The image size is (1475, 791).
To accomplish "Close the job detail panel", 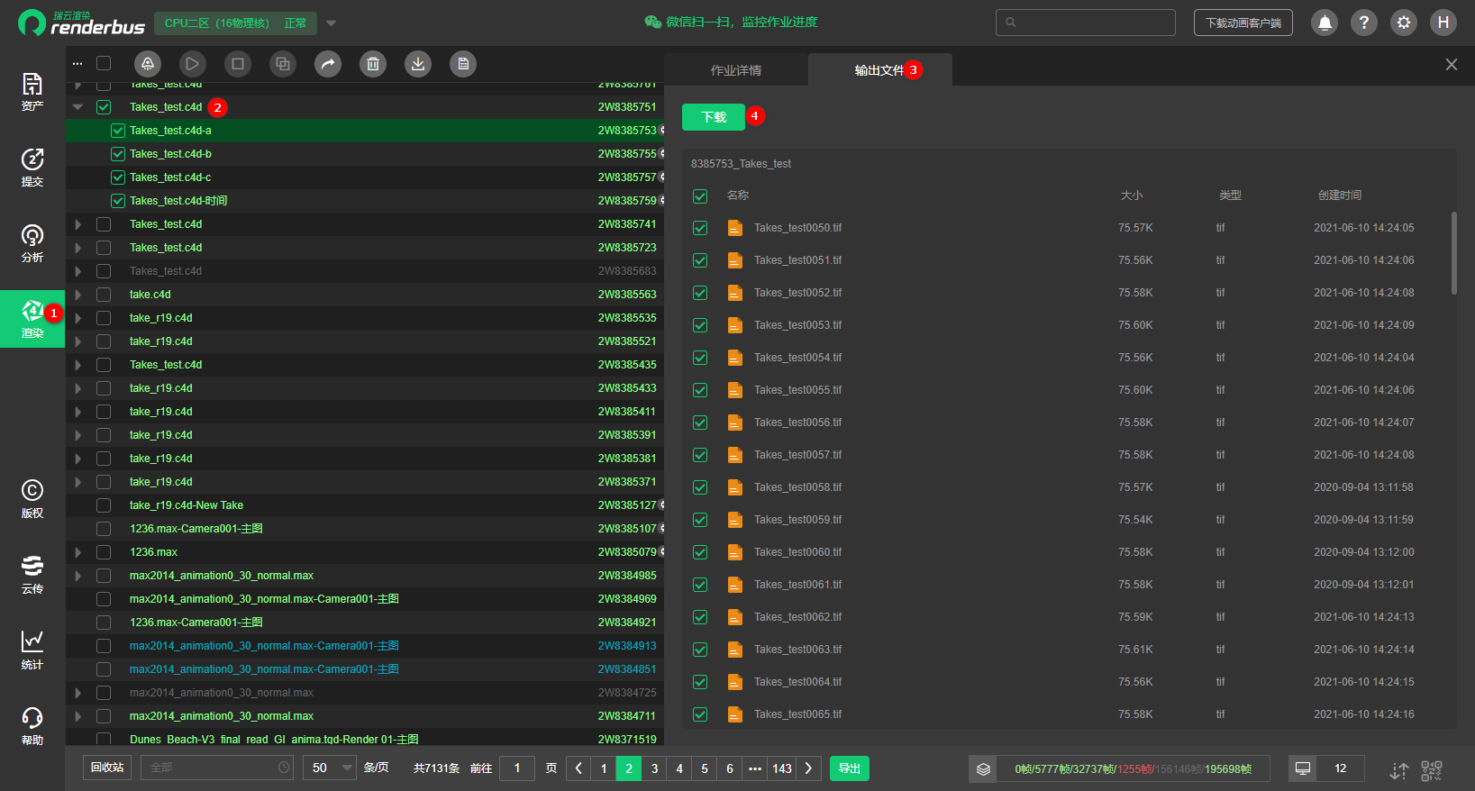I will 1452,65.
